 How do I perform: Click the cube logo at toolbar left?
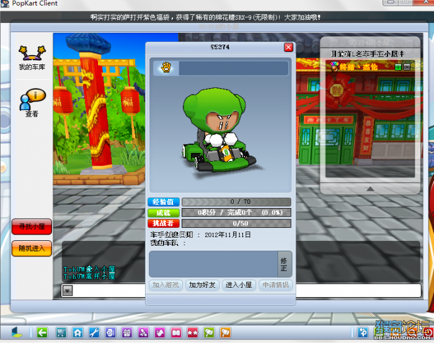coord(17,332)
